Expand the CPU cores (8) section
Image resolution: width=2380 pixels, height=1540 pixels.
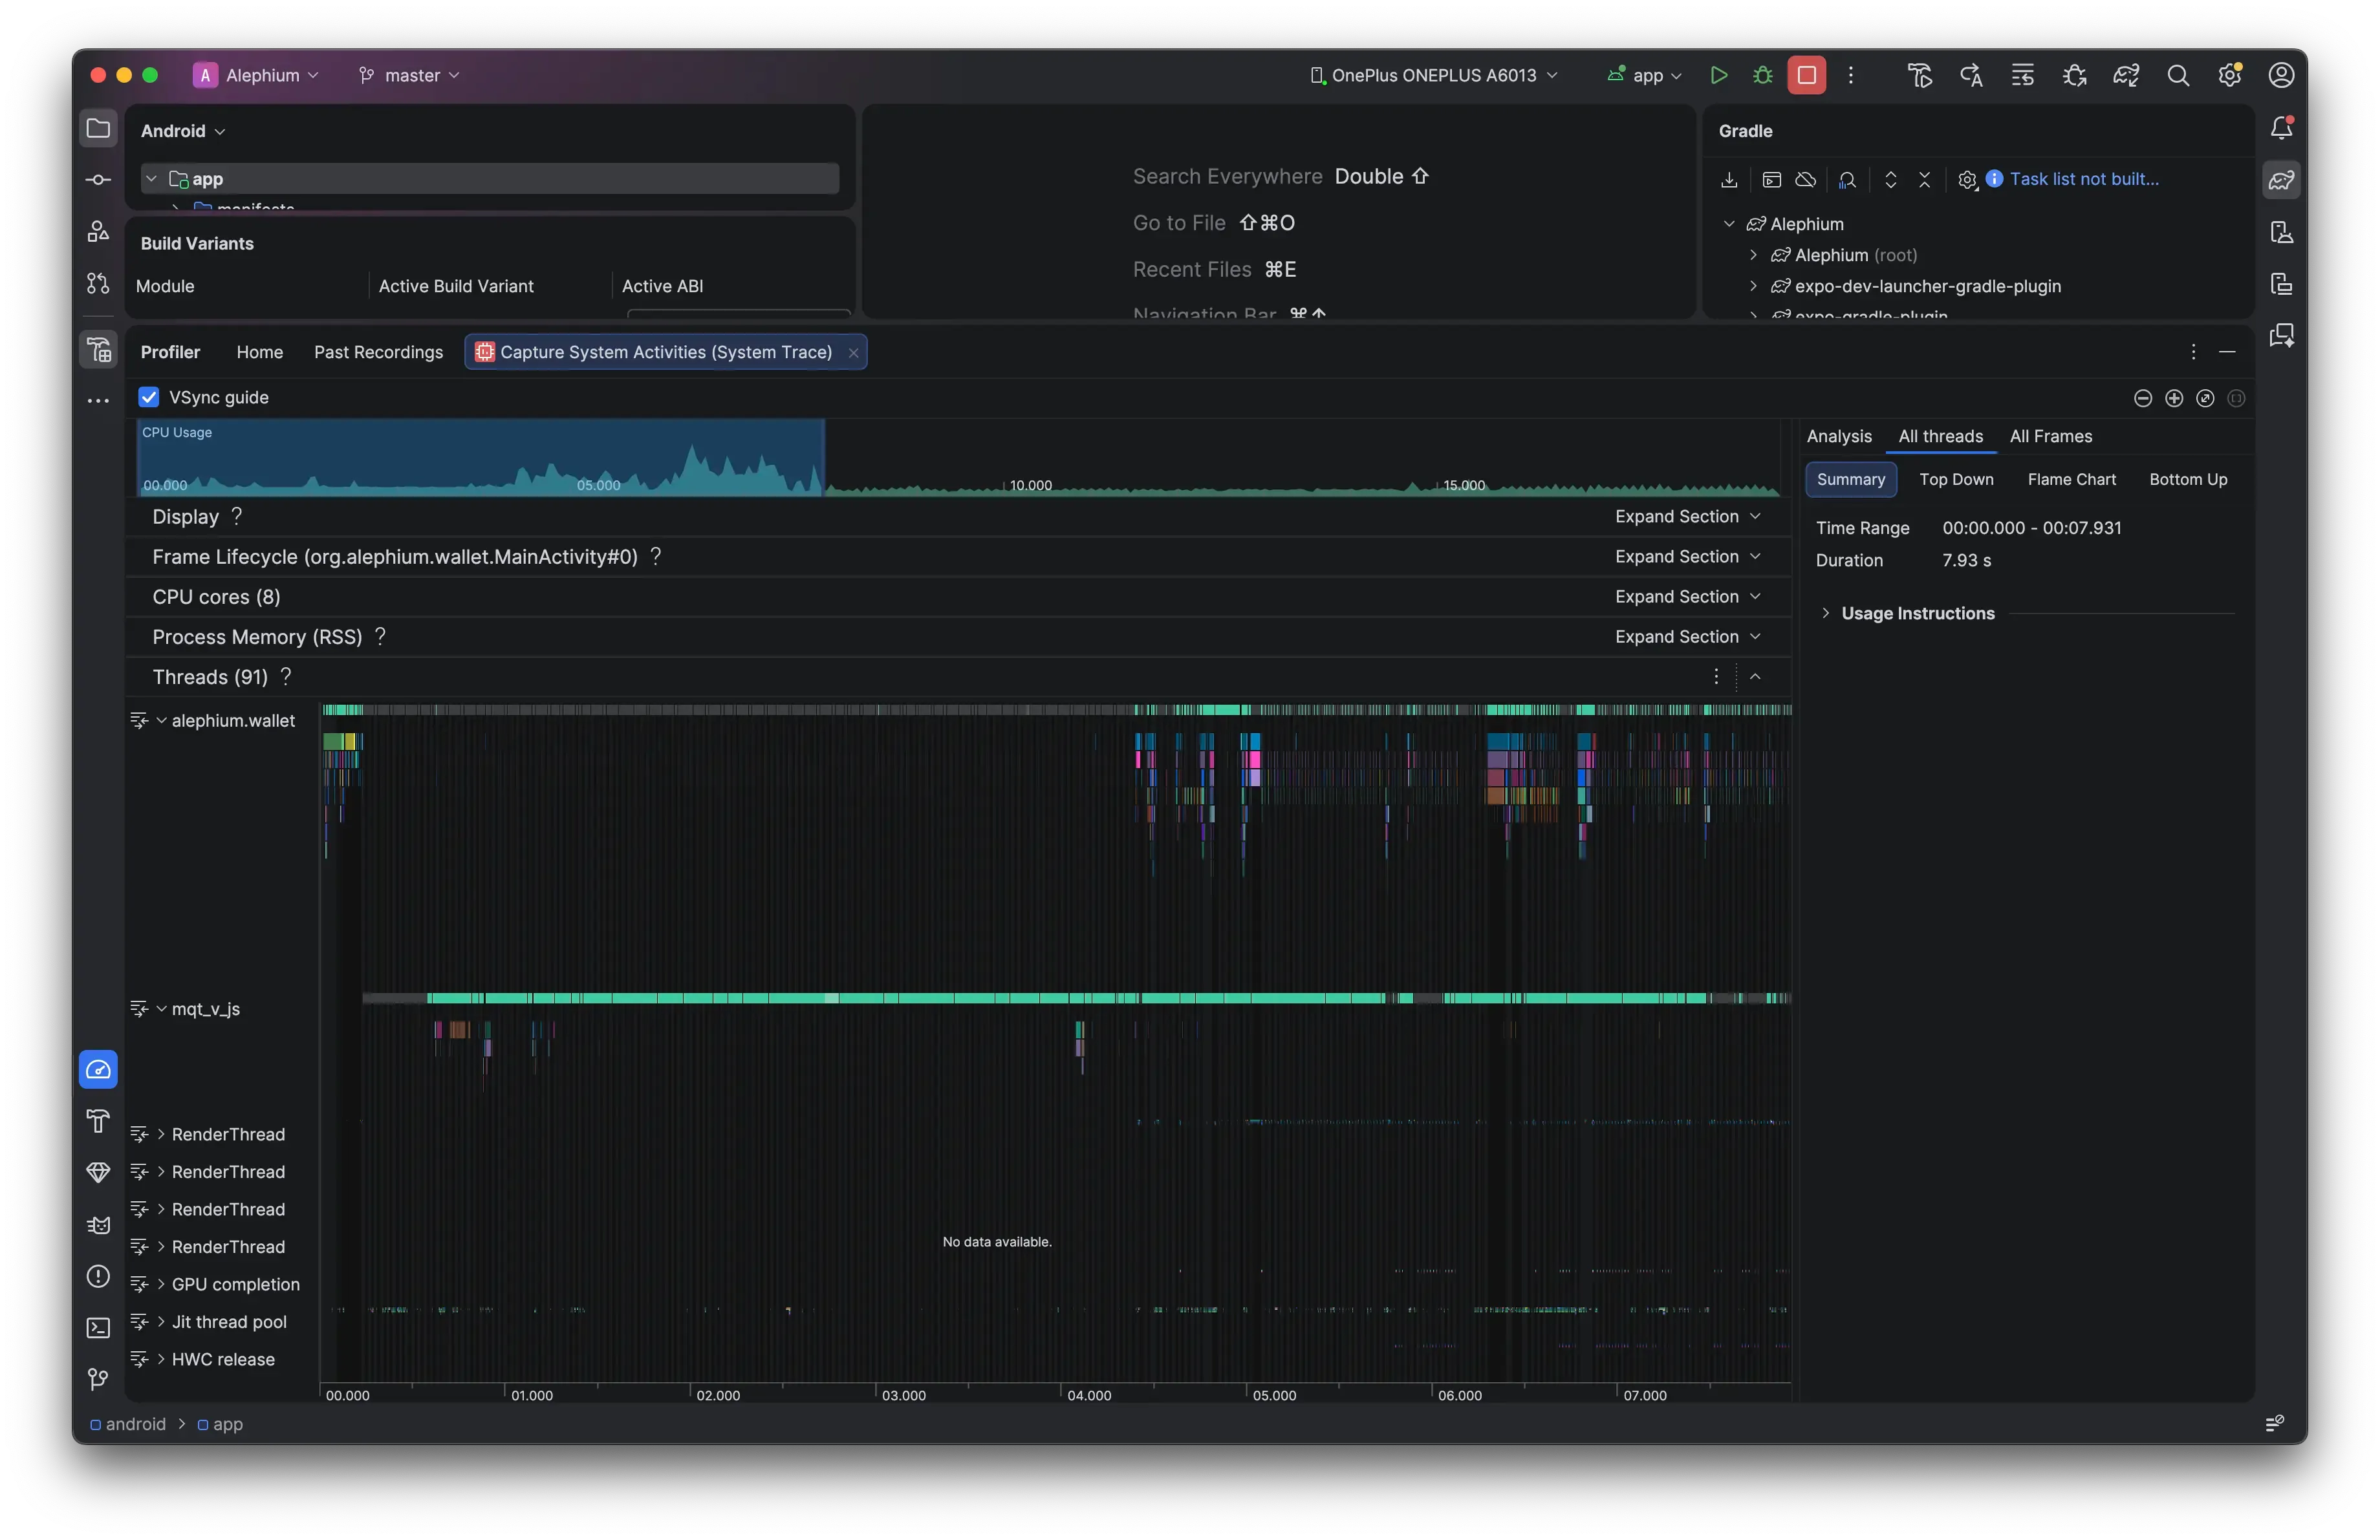coord(1688,597)
